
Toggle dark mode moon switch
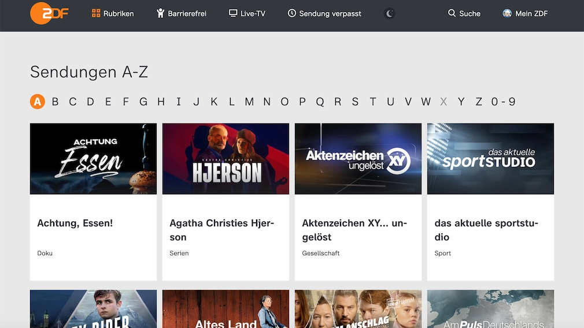[389, 14]
